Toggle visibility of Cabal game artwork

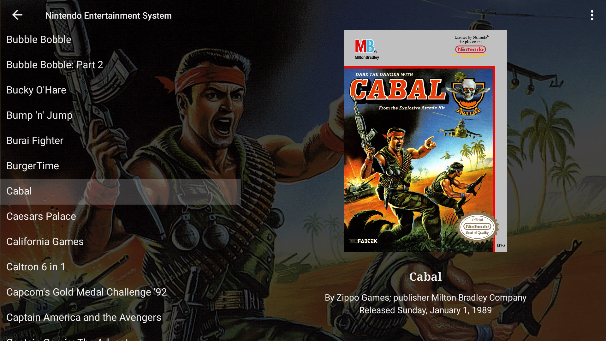[x=425, y=141]
